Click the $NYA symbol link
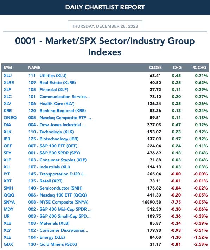This screenshot has height=250, width=210. pyautogui.click(x=9, y=202)
